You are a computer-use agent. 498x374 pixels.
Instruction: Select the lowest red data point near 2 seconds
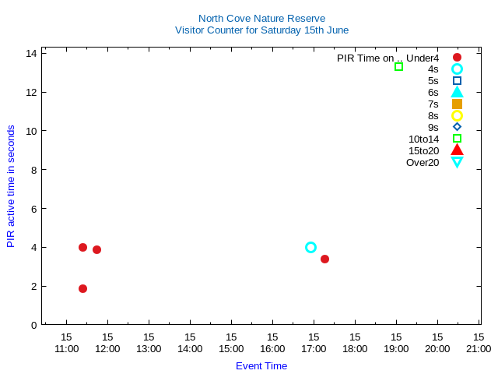coord(82,288)
